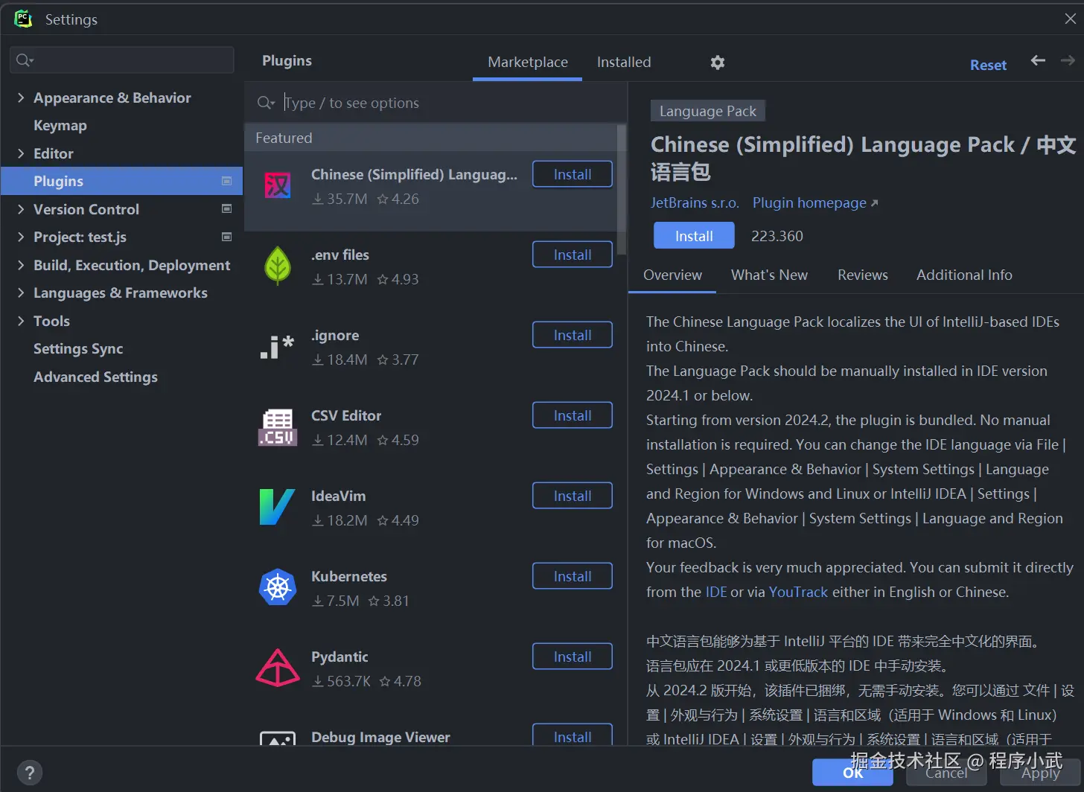Select Advanced Settings in the tree
Screen dimensions: 1084x792
point(95,377)
